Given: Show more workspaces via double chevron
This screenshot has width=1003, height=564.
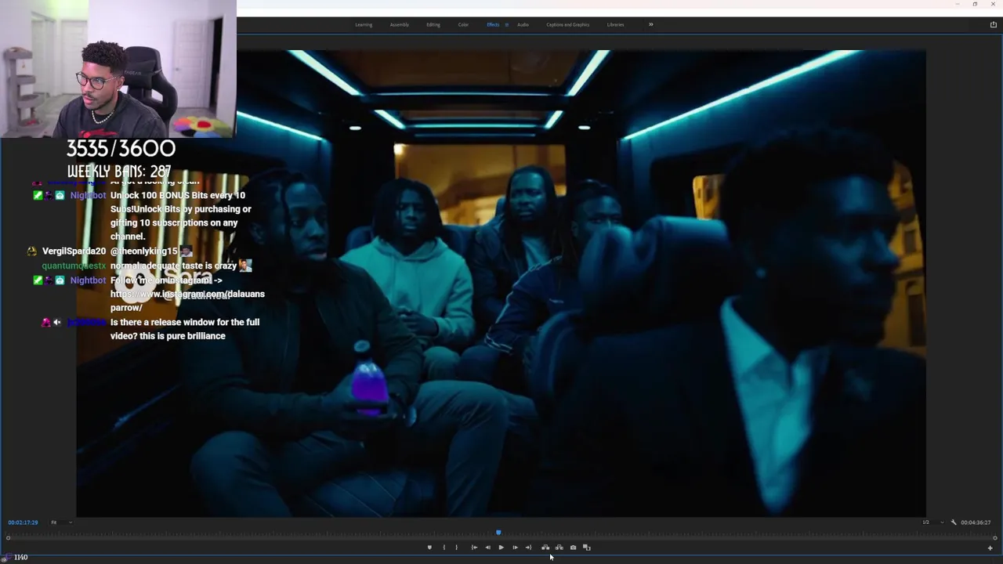Looking at the screenshot, I should pos(650,24).
